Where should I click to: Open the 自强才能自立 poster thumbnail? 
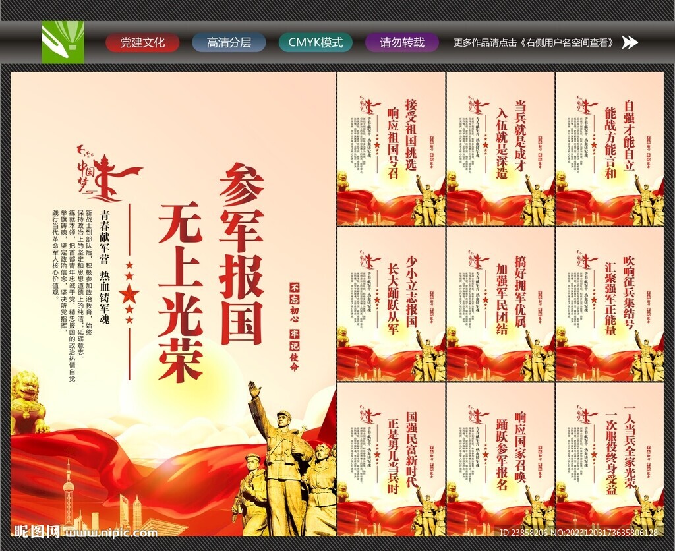[x=610, y=149]
